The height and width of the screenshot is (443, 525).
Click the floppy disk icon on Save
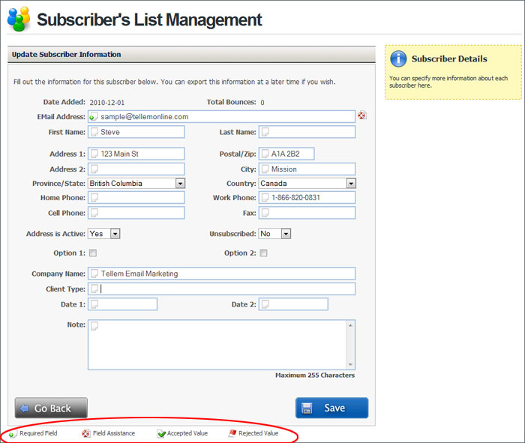[306, 409]
